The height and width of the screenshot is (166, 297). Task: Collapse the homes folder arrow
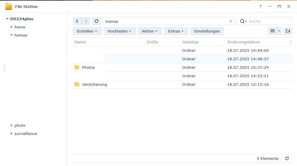pyautogui.click(x=11, y=35)
